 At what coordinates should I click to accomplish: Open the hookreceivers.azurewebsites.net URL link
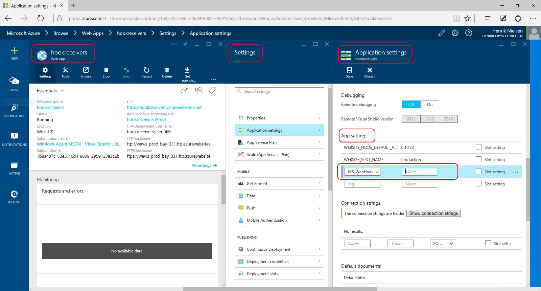[x=164, y=107]
